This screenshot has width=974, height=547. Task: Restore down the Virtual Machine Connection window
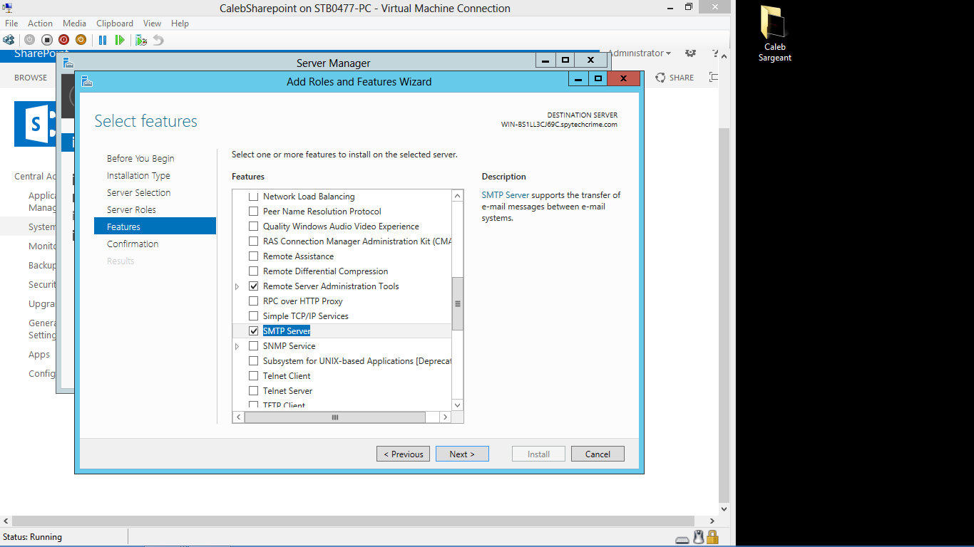[x=689, y=7]
